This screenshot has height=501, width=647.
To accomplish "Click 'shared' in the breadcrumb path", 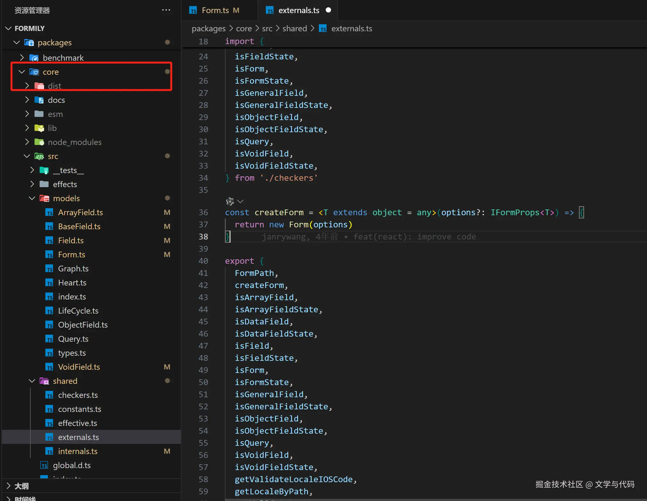I will tap(294, 29).
